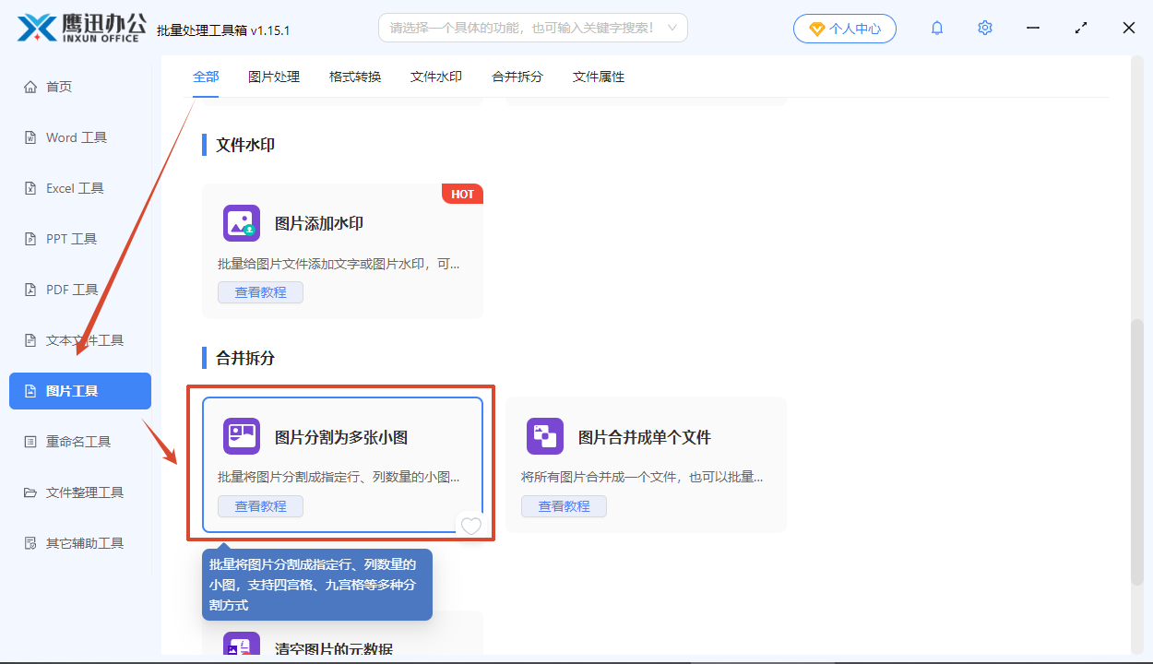Open 文本文件工具 in the sidebar
The height and width of the screenshot is (664, 1153).
(x=80, y=340)
